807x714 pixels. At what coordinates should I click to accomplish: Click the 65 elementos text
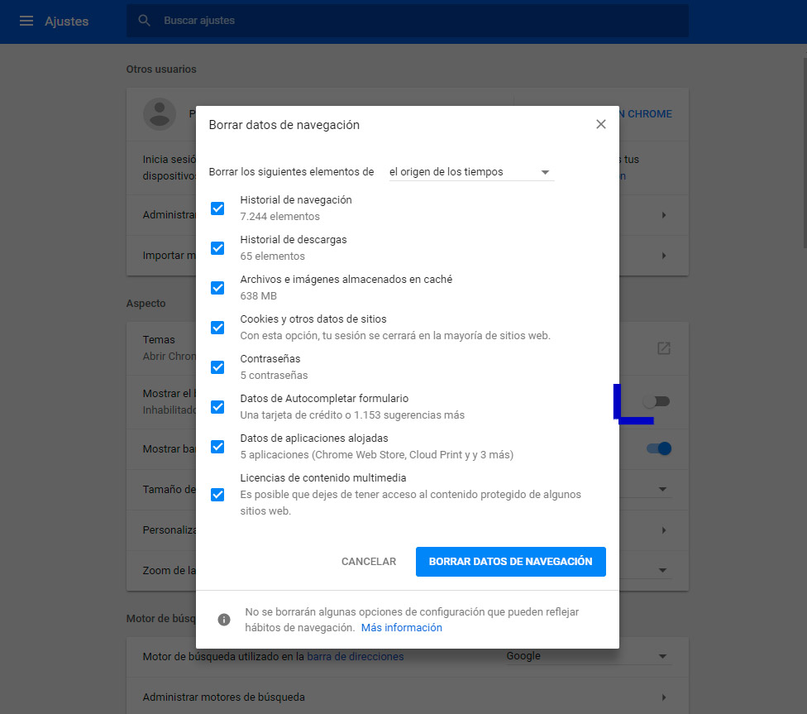point(272,256)
